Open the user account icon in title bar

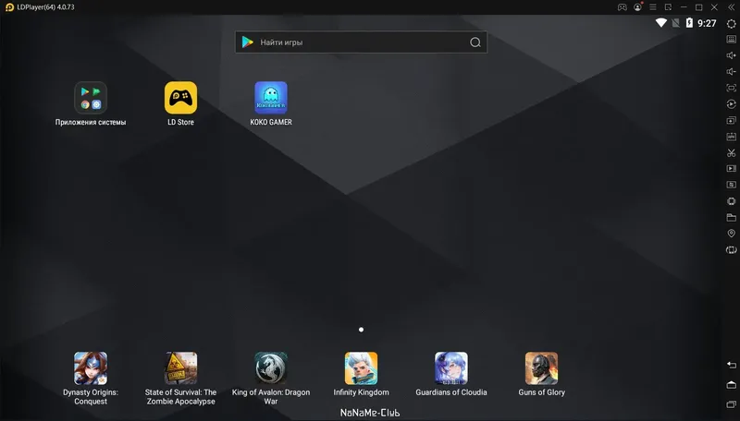tap(637, 7)
